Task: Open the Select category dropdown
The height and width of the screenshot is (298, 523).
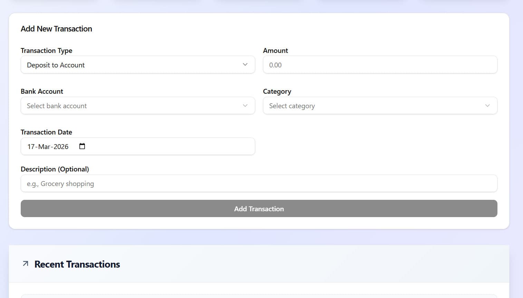Action: click(380, 105)
